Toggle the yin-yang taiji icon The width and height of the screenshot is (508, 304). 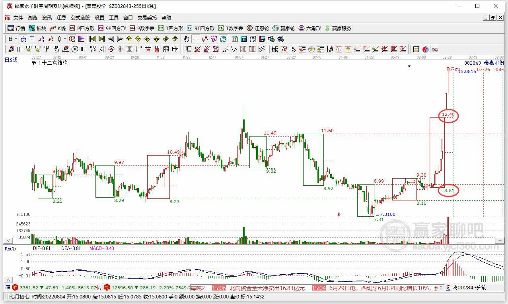(425, 49)
